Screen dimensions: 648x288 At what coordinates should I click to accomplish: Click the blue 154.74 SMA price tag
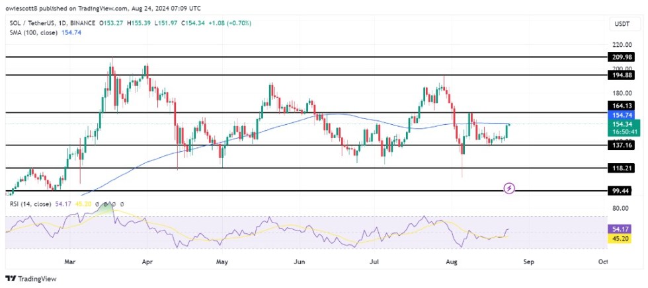624,114
